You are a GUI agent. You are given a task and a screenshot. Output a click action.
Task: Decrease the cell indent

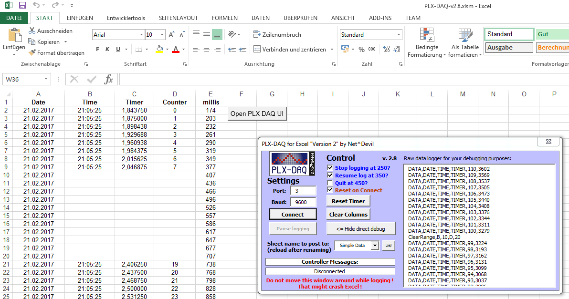232,49
